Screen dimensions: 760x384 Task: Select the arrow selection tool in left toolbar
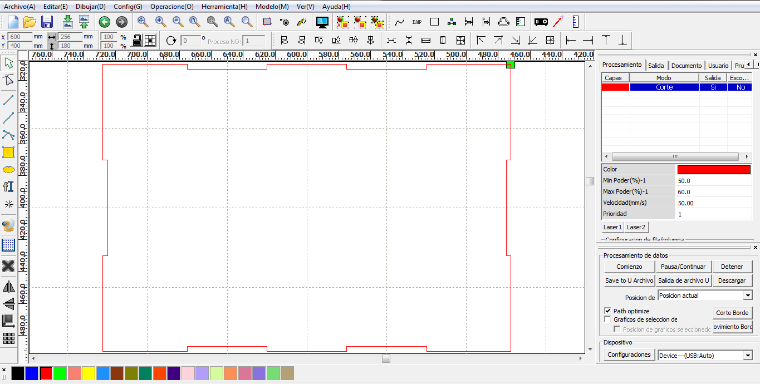8,62
